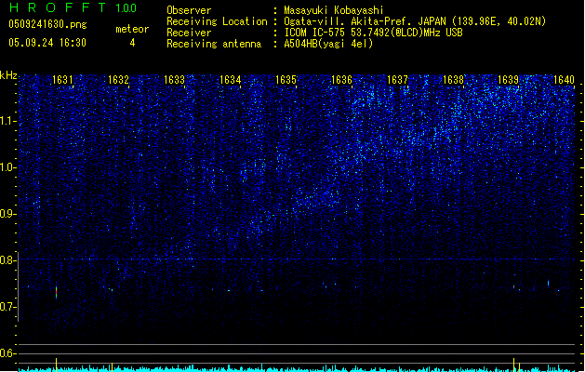Click the meteor echo near 1640
Screen dimensions: 585x372
548,284
